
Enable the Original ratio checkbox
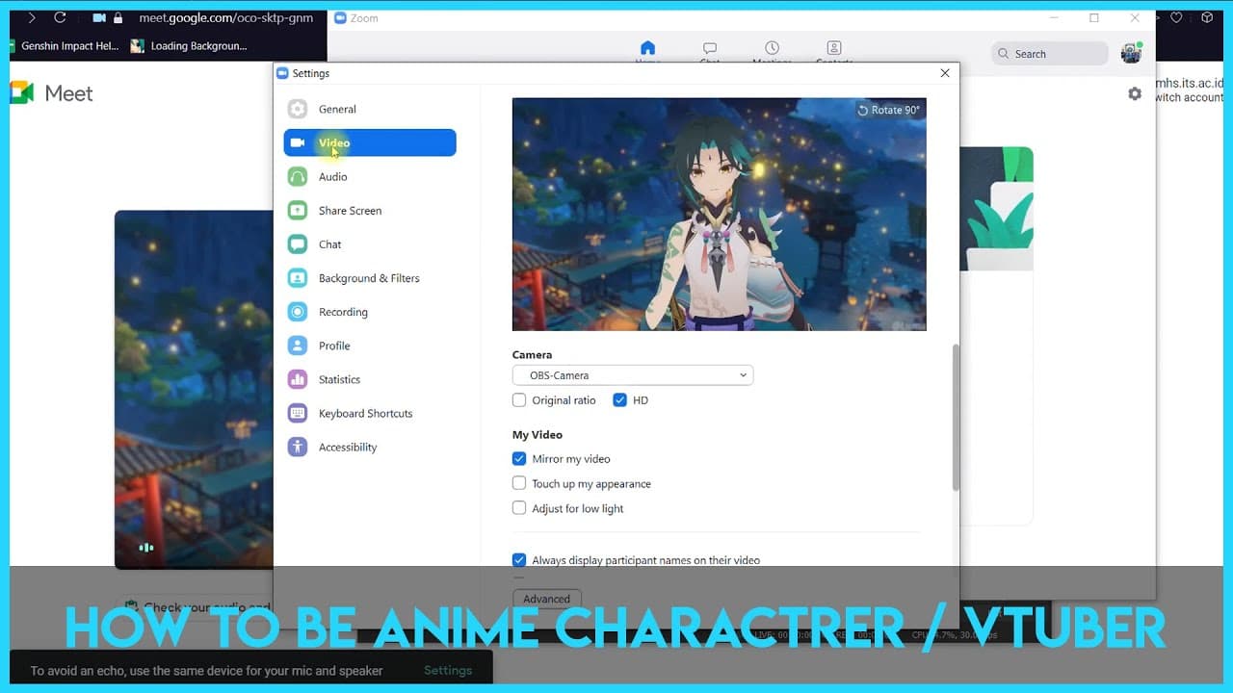click(519, 400)
